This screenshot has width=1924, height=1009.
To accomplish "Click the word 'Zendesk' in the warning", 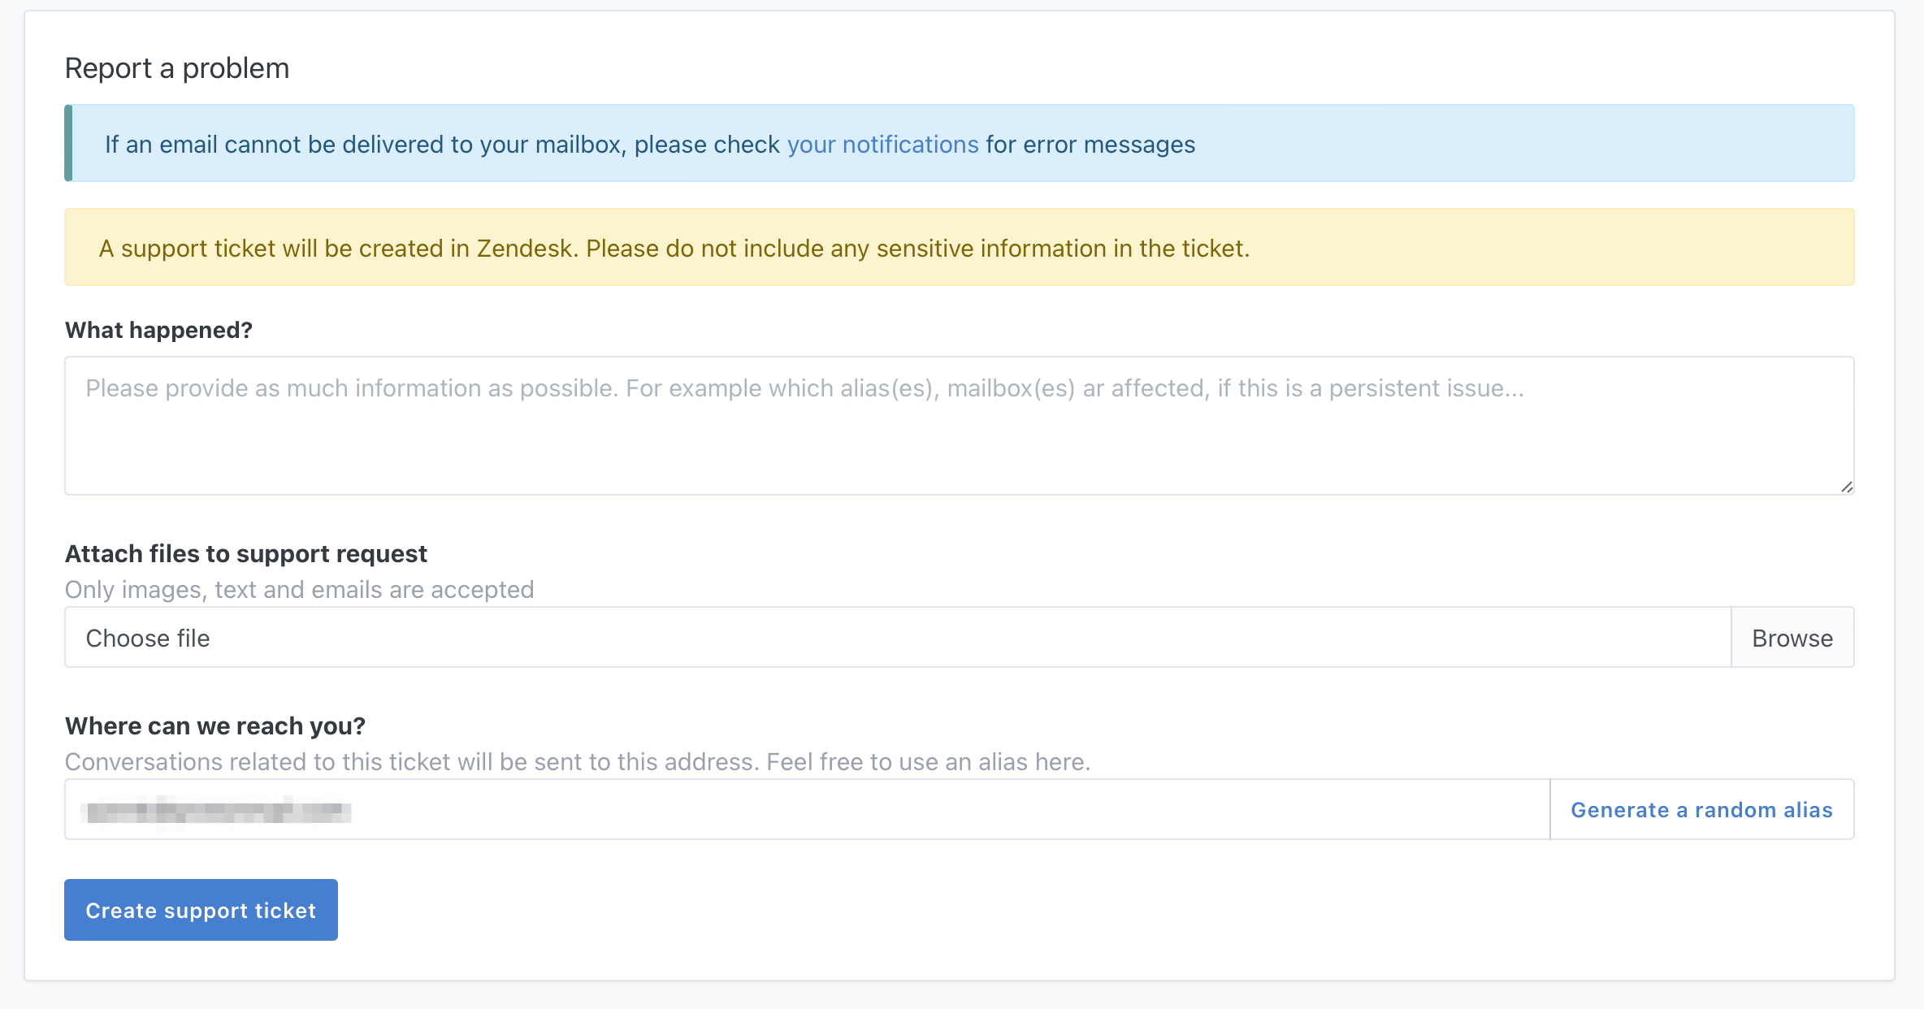I will tap(524, 248).
